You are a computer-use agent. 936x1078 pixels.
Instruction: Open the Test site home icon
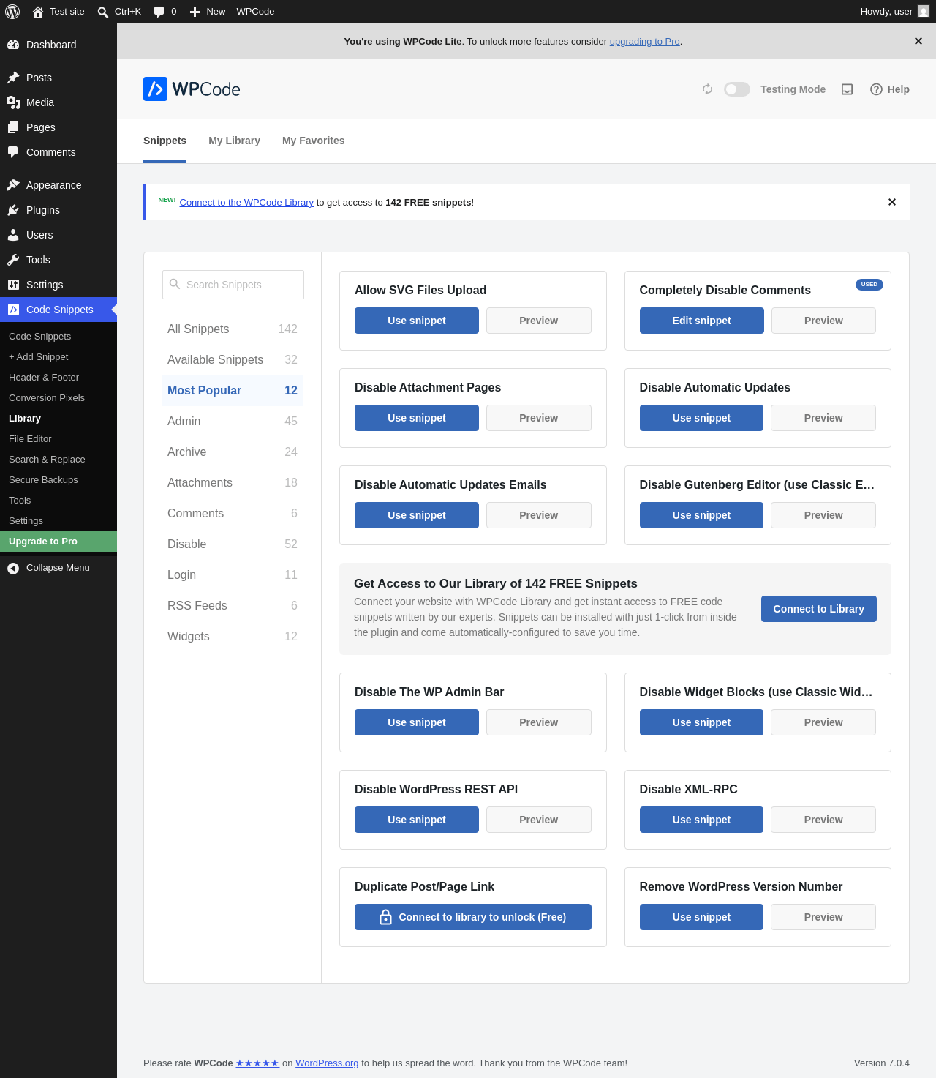[38, 12]
